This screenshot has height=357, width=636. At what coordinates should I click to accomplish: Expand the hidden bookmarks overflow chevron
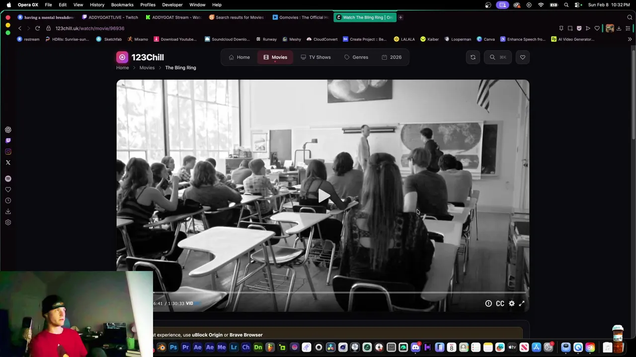point(630,39)
